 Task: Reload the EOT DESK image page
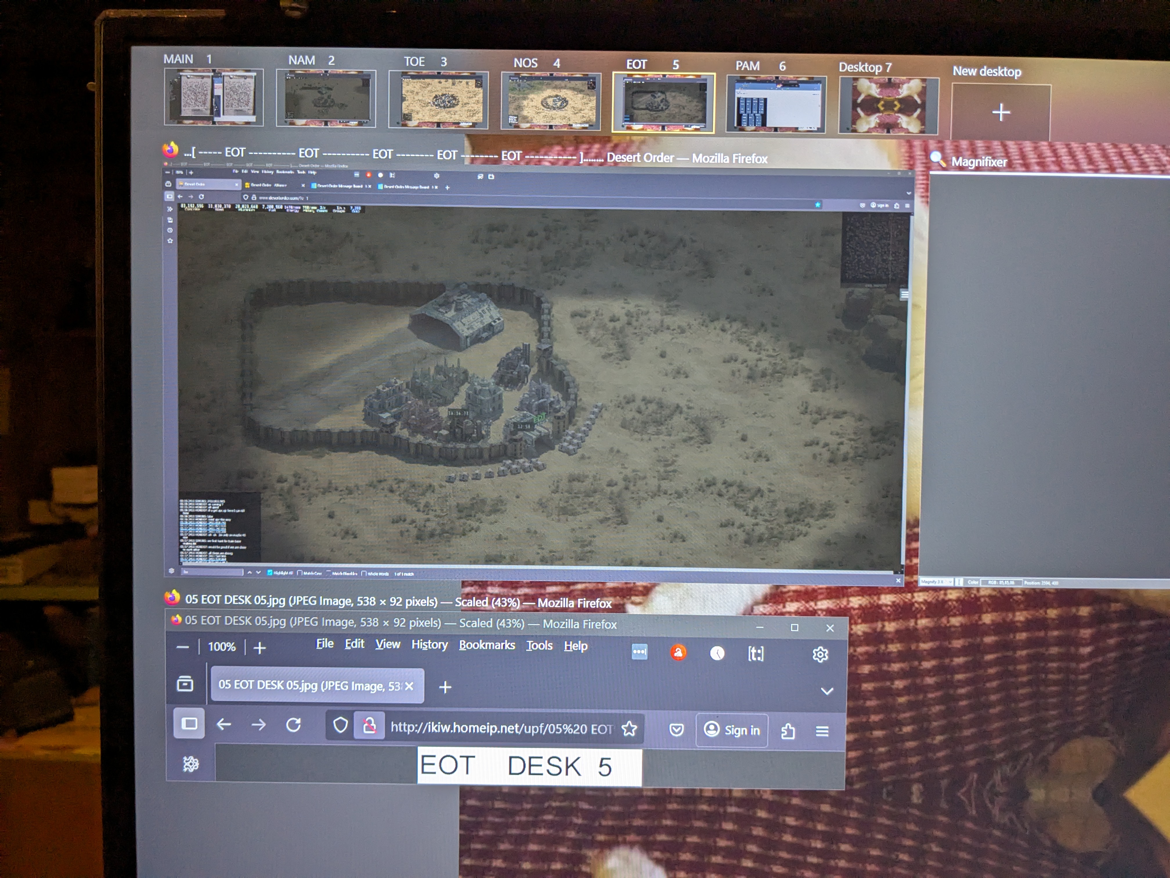pos(294,724)
